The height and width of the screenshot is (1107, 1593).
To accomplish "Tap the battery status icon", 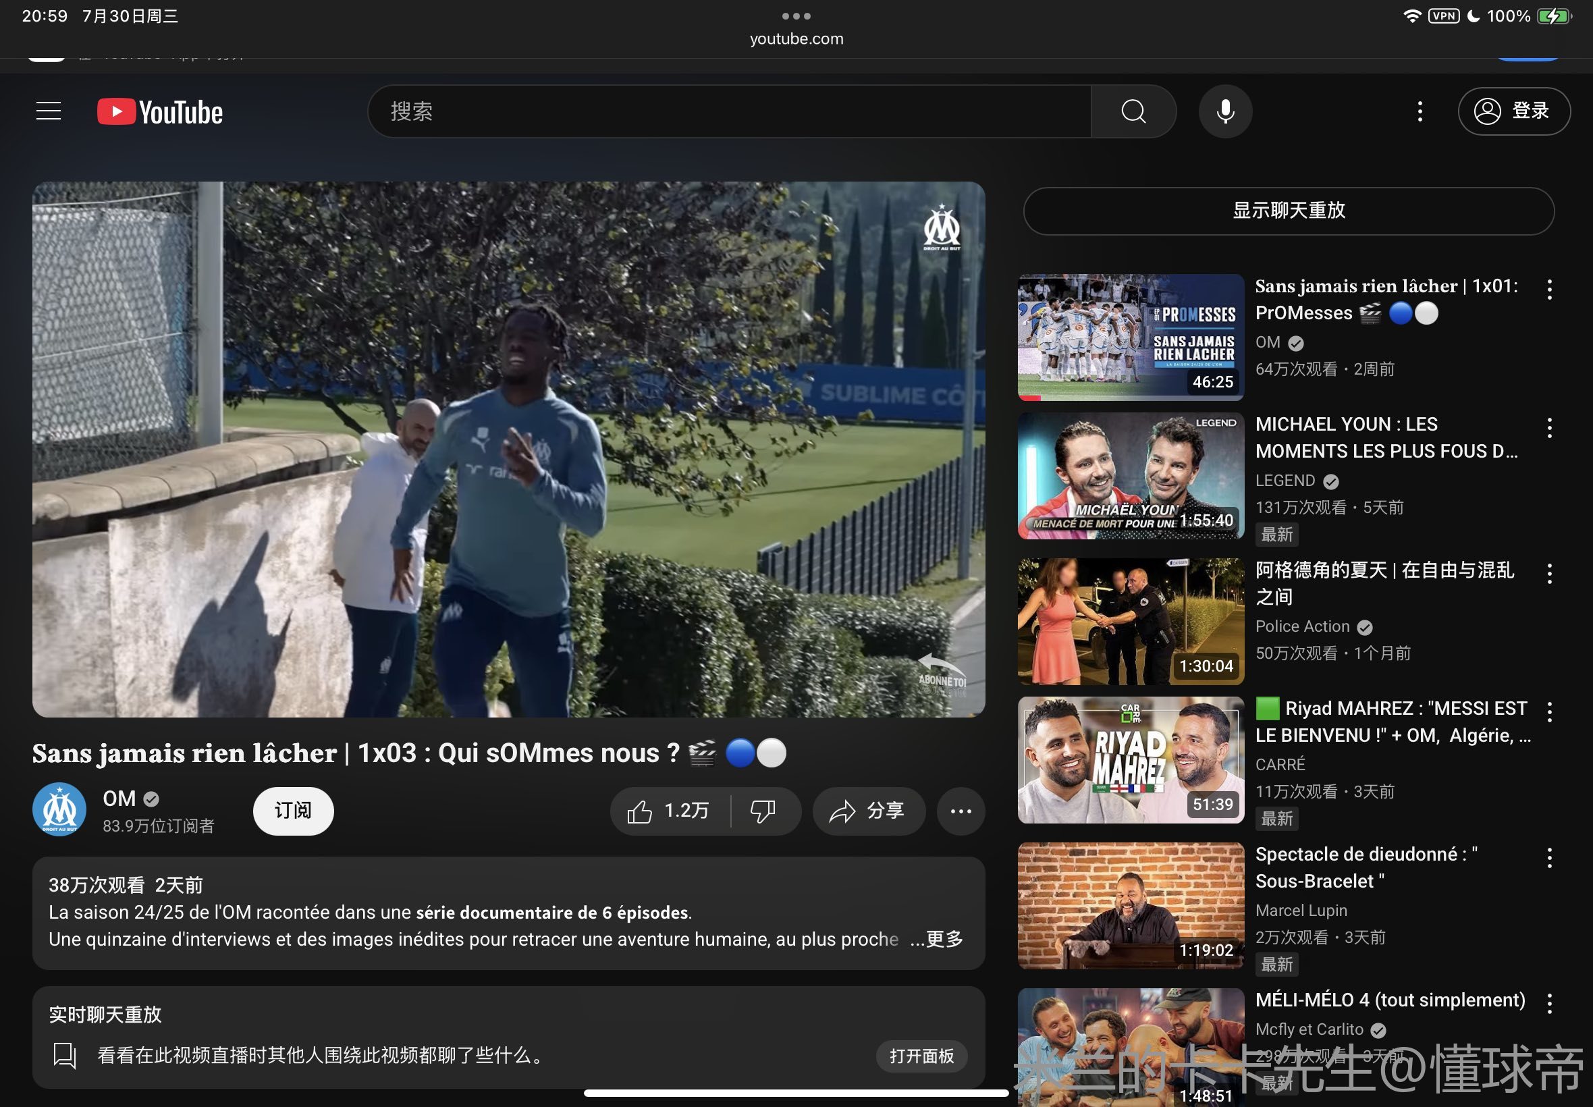I will pyautogui.click(x=1554, y=16).
